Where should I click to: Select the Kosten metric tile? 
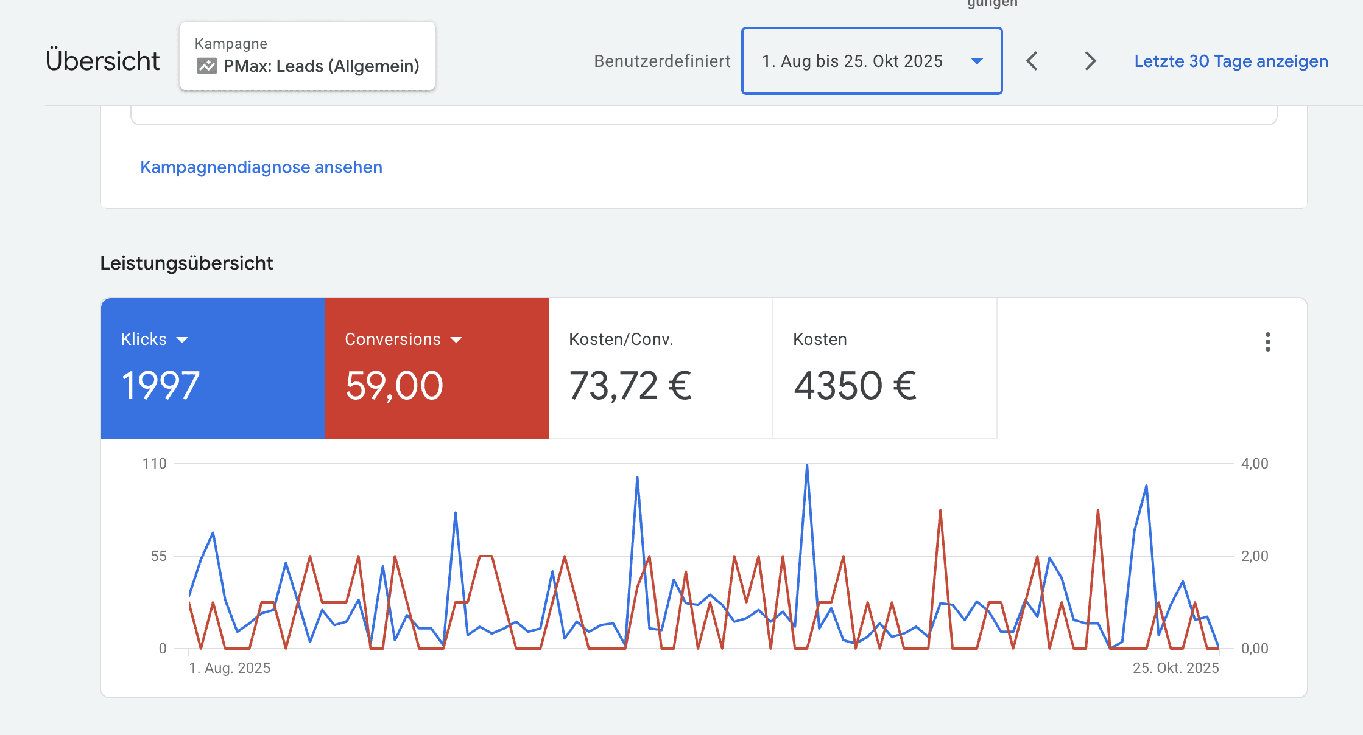pyautogui.click(x=884, y=369)
